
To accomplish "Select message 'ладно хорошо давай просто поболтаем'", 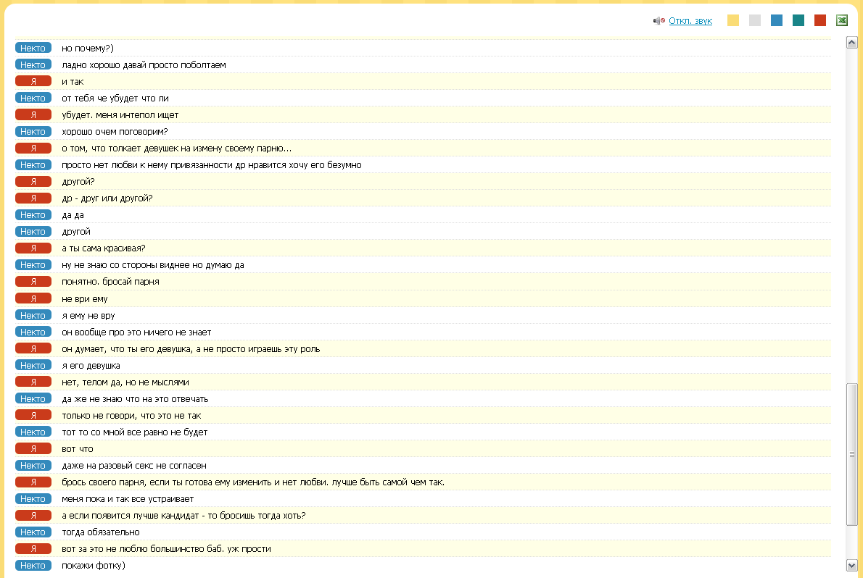I will [144, 65].
